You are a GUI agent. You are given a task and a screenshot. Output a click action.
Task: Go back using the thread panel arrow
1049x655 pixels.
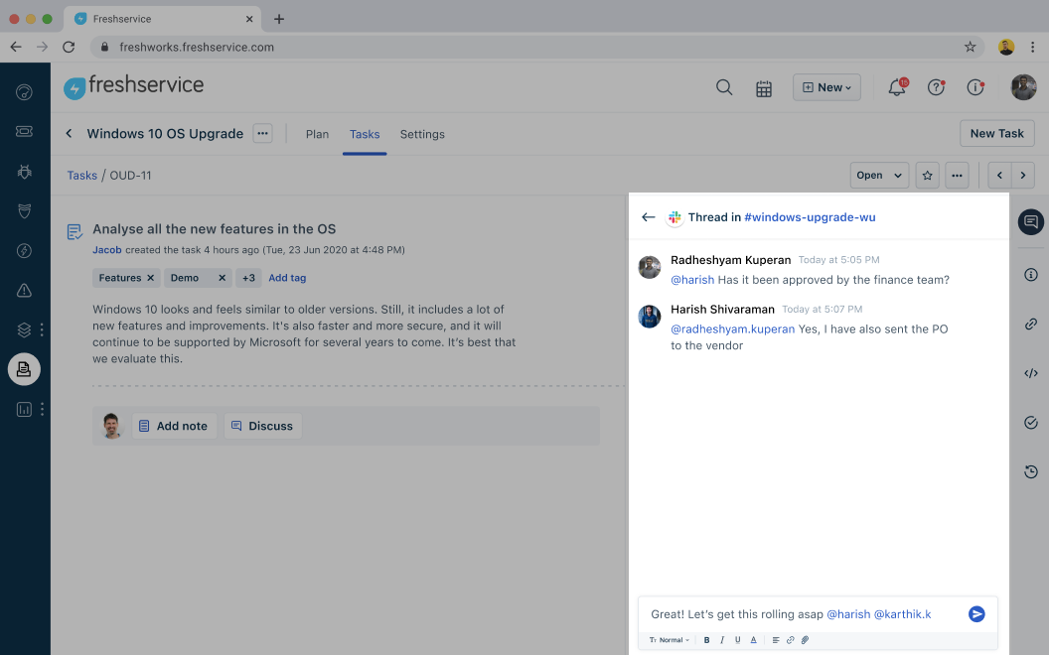coord(649,217)
